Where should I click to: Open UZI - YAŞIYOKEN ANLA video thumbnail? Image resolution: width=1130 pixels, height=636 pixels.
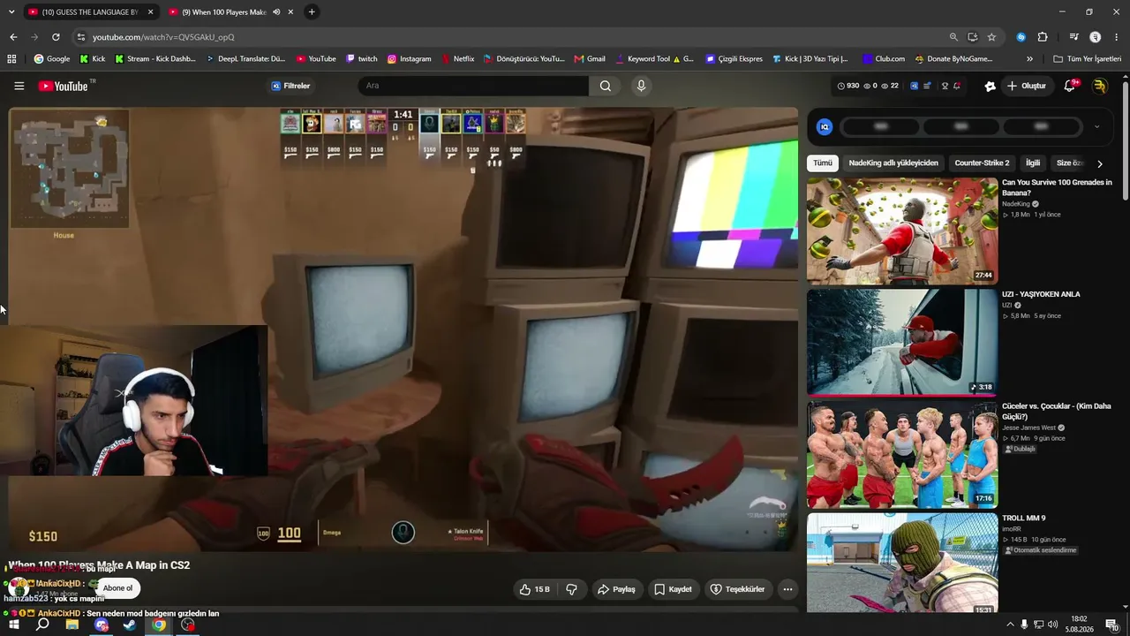[x=902, y=343]
